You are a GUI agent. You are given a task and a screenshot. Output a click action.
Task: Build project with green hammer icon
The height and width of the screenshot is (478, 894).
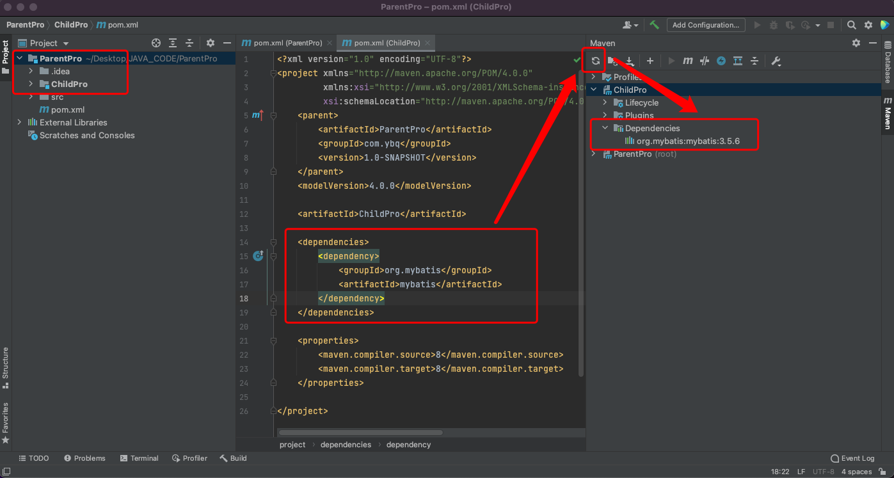(x=654, y=25)
